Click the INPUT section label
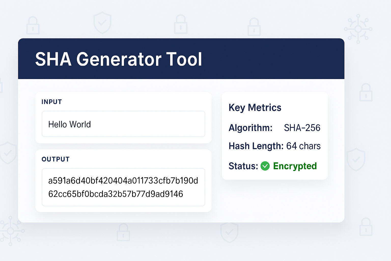The image size is (391, 261). tap(52, 102)
